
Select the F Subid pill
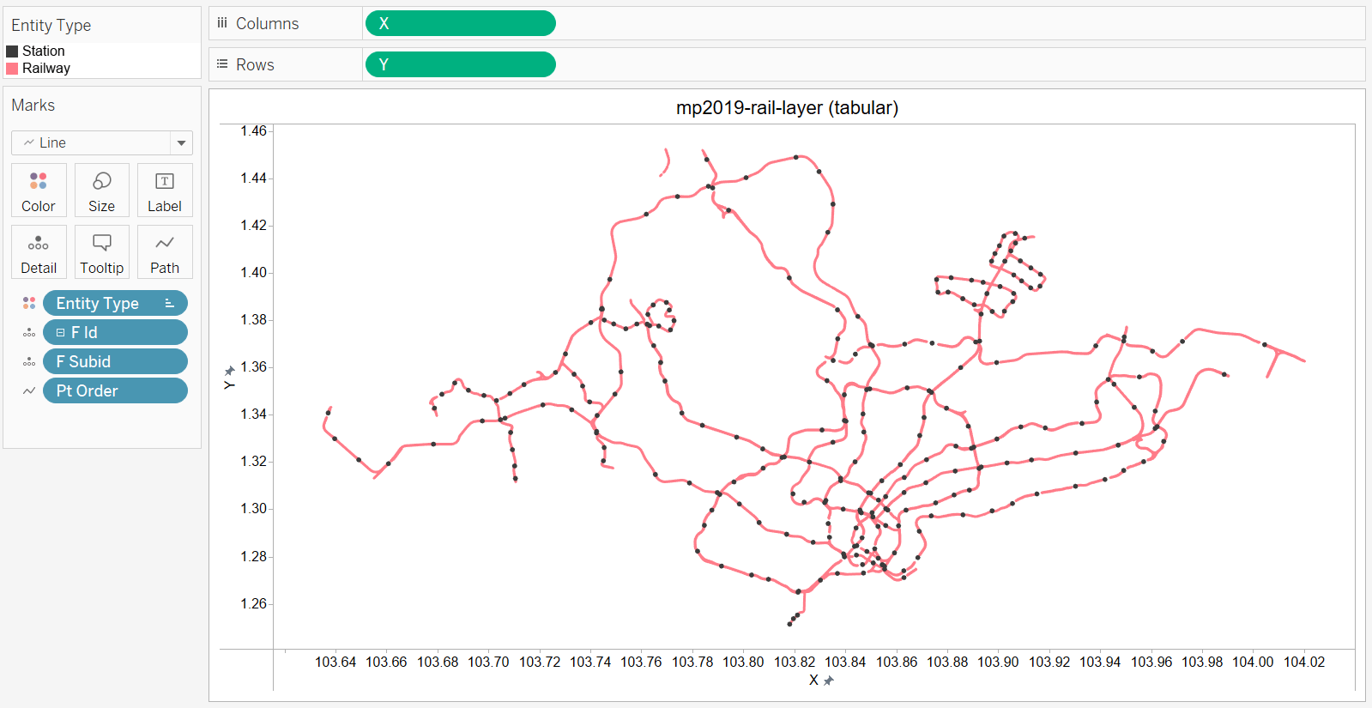pyautogui.click(x=115, y=361)
